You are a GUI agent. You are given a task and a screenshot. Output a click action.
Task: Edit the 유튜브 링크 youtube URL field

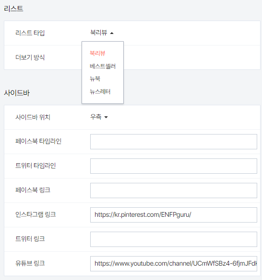coord(174,264)
